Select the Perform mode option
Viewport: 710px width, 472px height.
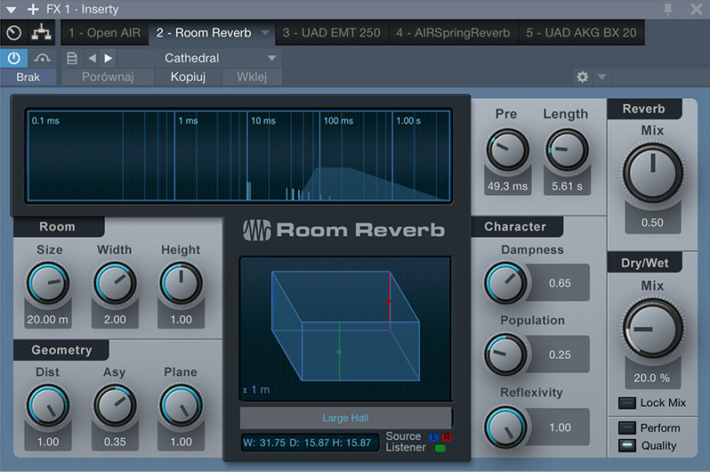[x=627, y=427]
